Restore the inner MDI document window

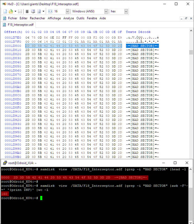pos(186,18)
